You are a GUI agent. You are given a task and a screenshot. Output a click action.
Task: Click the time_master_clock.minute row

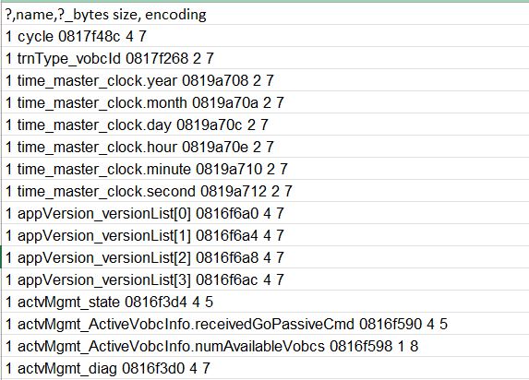coord(265,169)
